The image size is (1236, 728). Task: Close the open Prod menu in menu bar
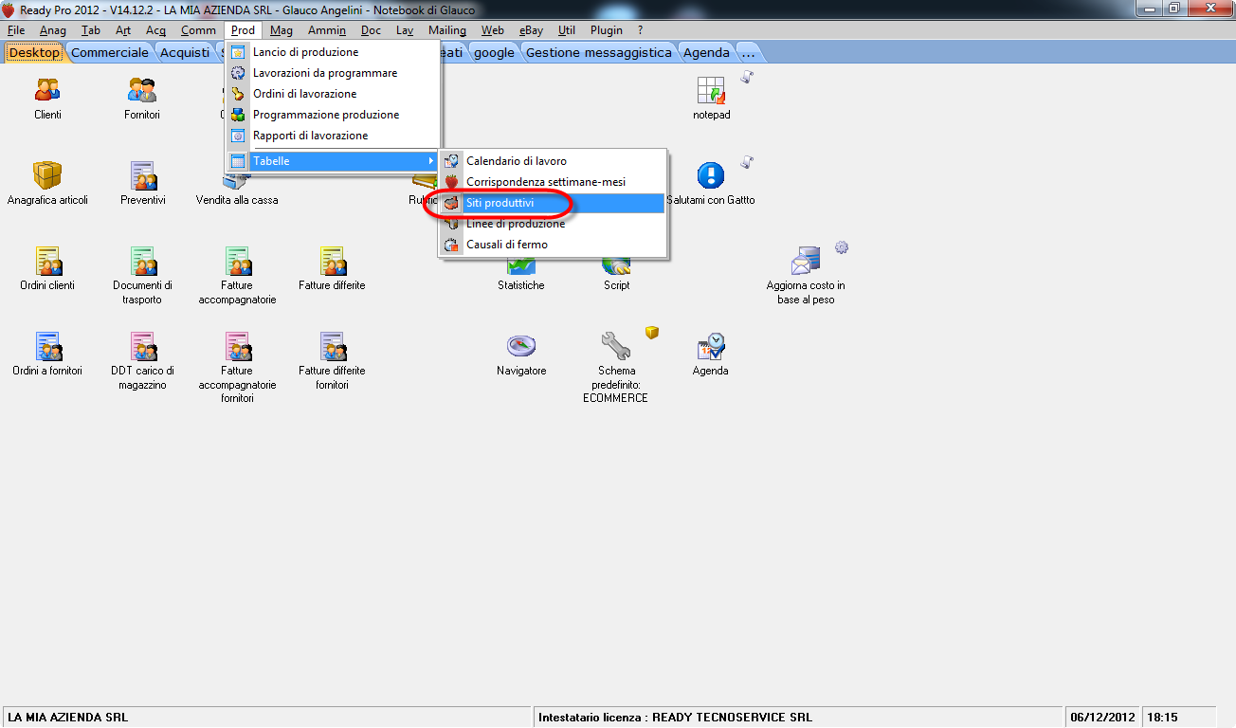coord(243,30)
